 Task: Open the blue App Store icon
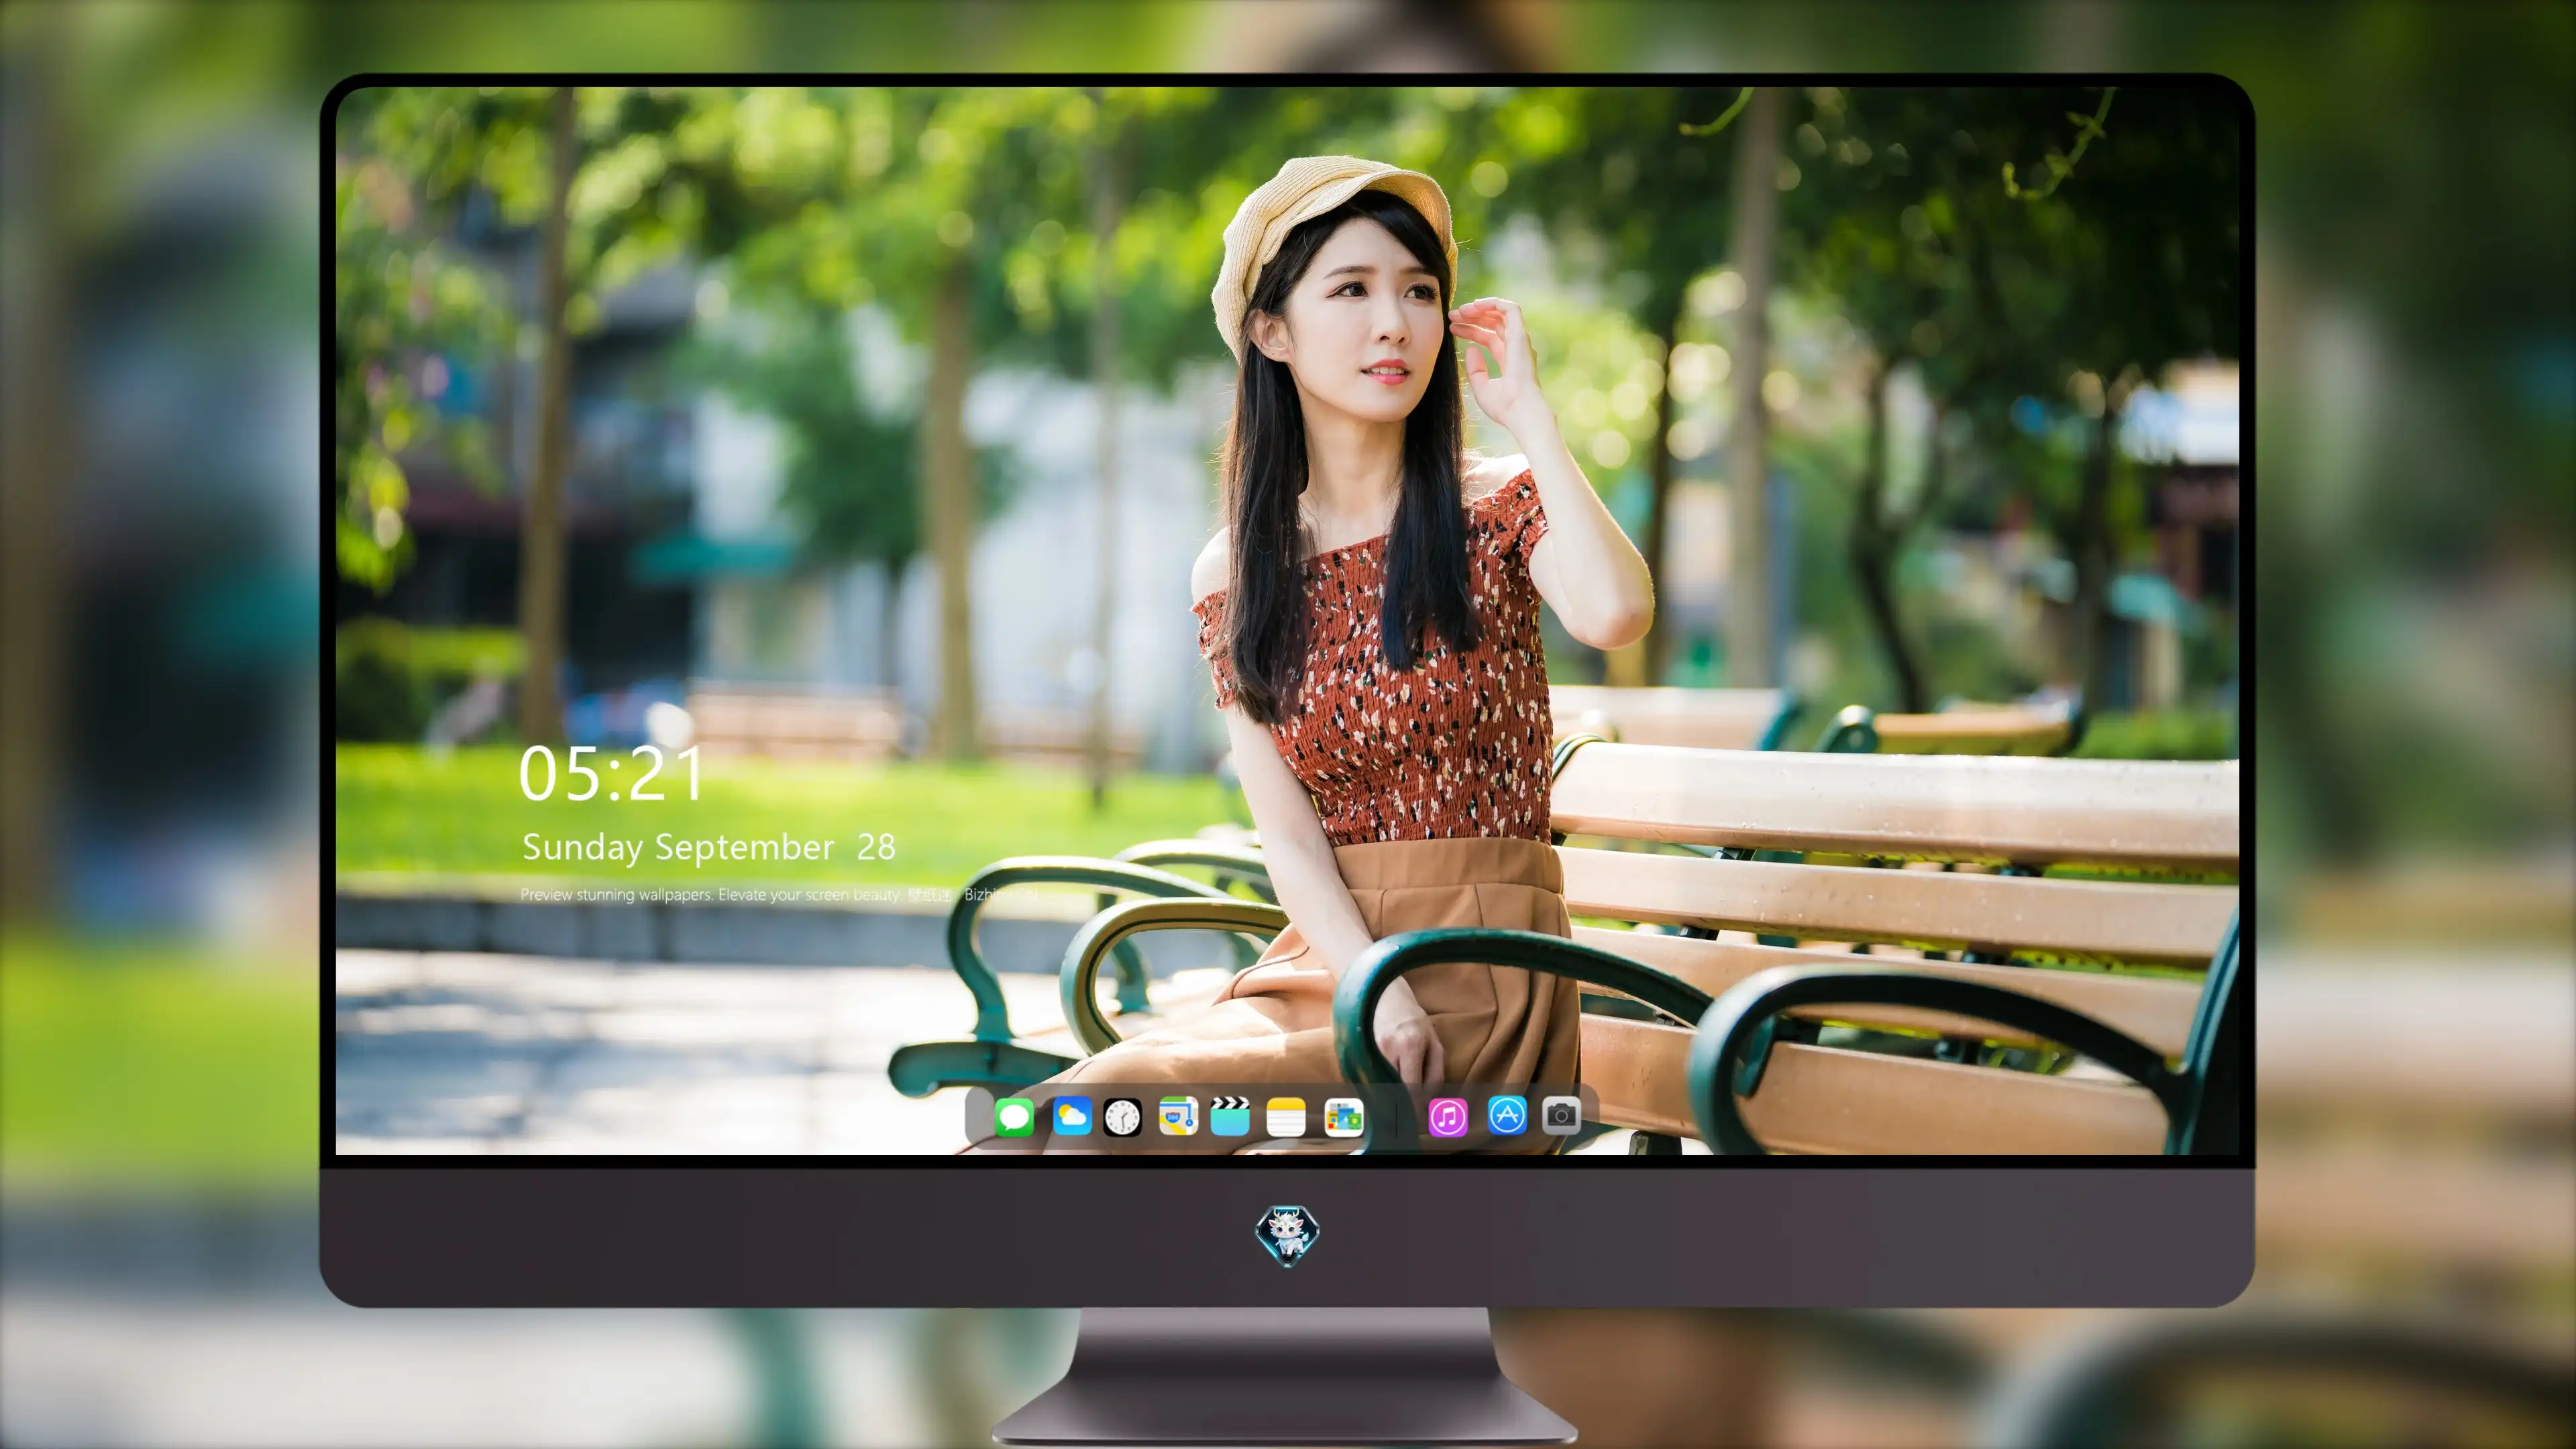click(1507, 1115)
